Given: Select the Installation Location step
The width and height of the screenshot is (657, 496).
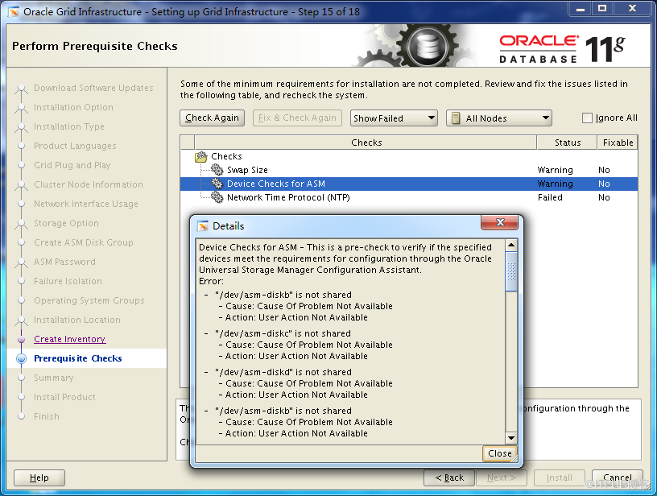Looking at the screenshot, I should click(77, 320).
